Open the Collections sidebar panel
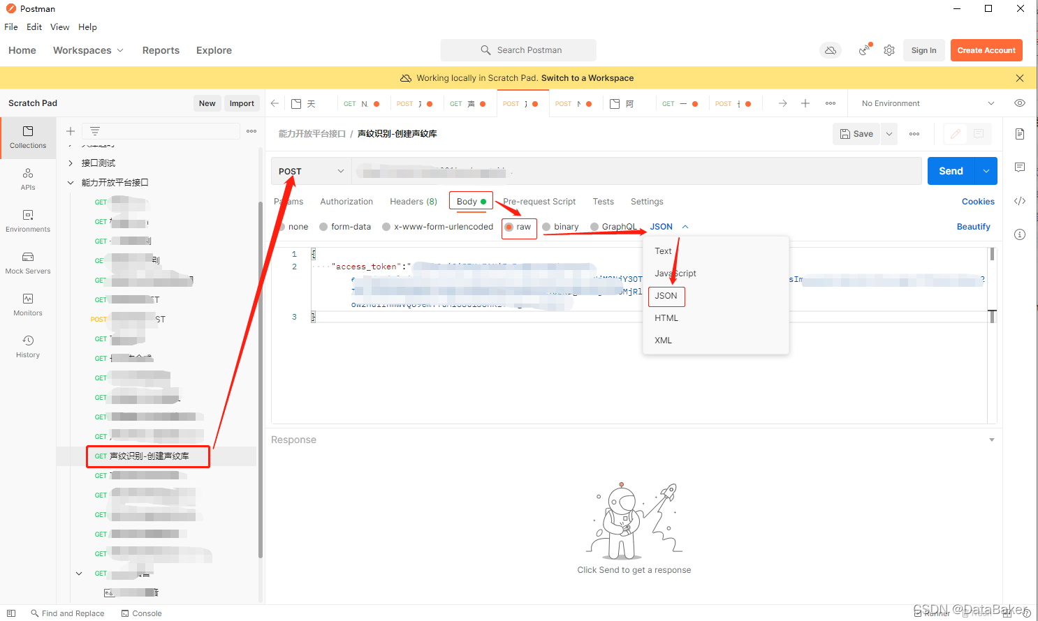Image resolution: width=1038 pixels, height=621 pixels. click(x=28, y=137)
